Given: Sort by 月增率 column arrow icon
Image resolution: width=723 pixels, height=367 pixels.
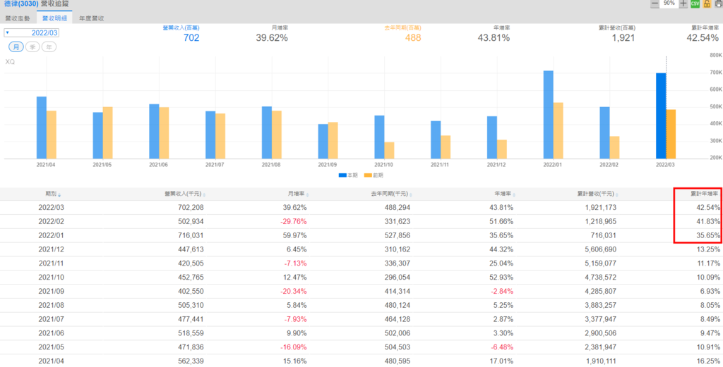Looking at the screenshot, I should coord(308,195).
